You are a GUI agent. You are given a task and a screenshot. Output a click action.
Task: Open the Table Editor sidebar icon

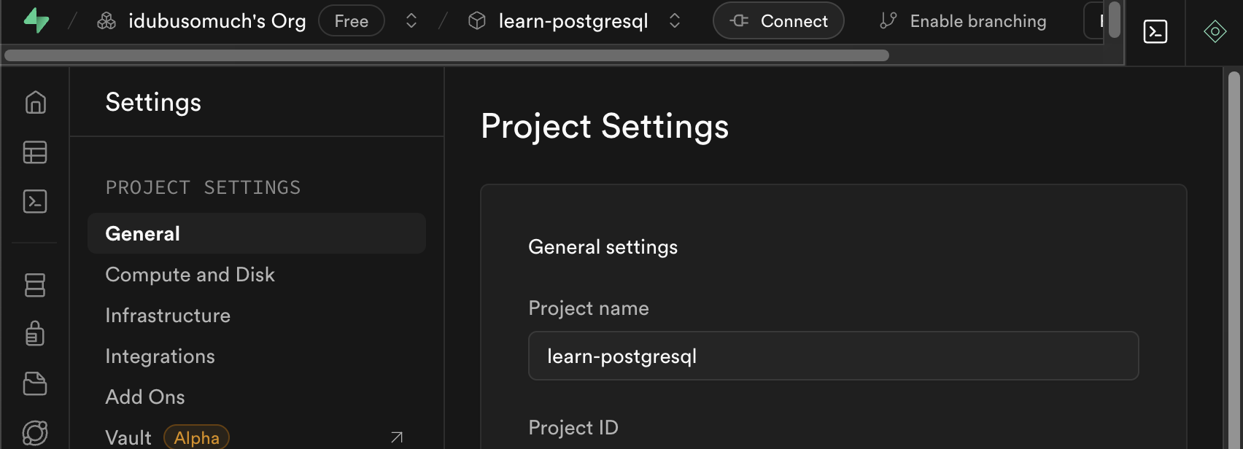click(x=35, y=152)
